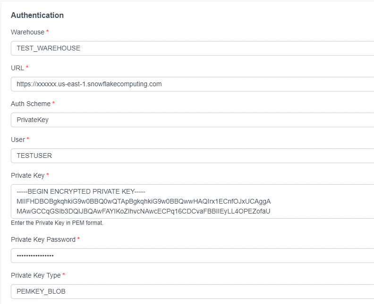Click the URL input field

pos(189,84)
